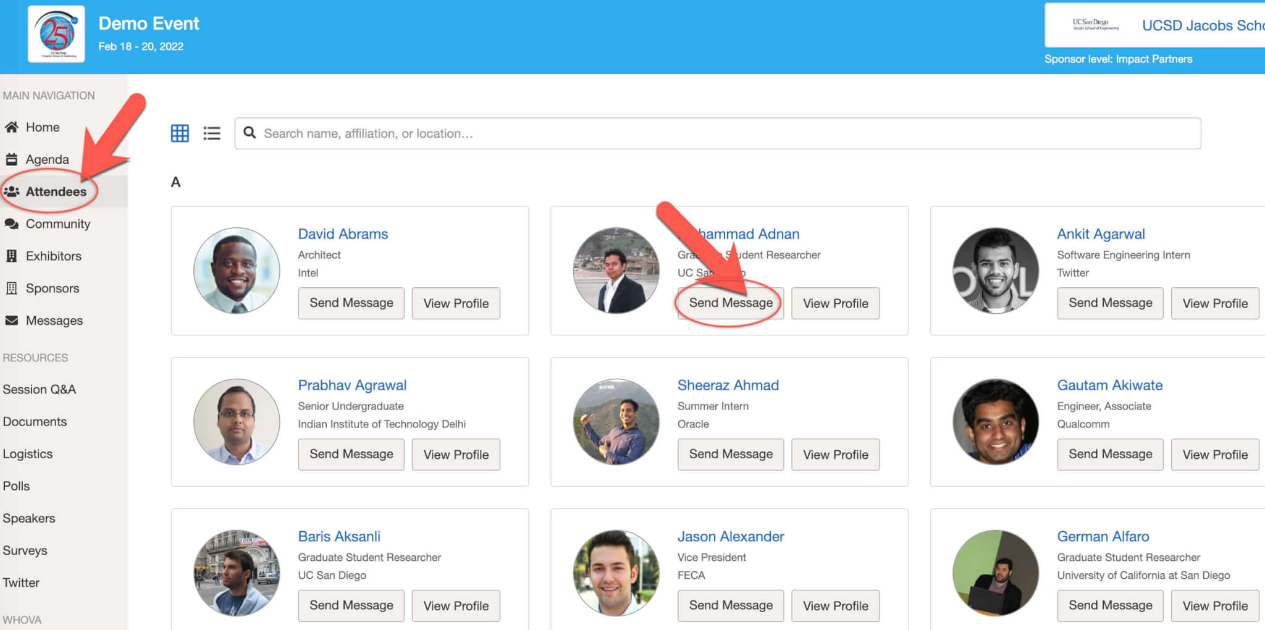
Task: Open Baris Aksanli name link
Action: coord(339,537)
